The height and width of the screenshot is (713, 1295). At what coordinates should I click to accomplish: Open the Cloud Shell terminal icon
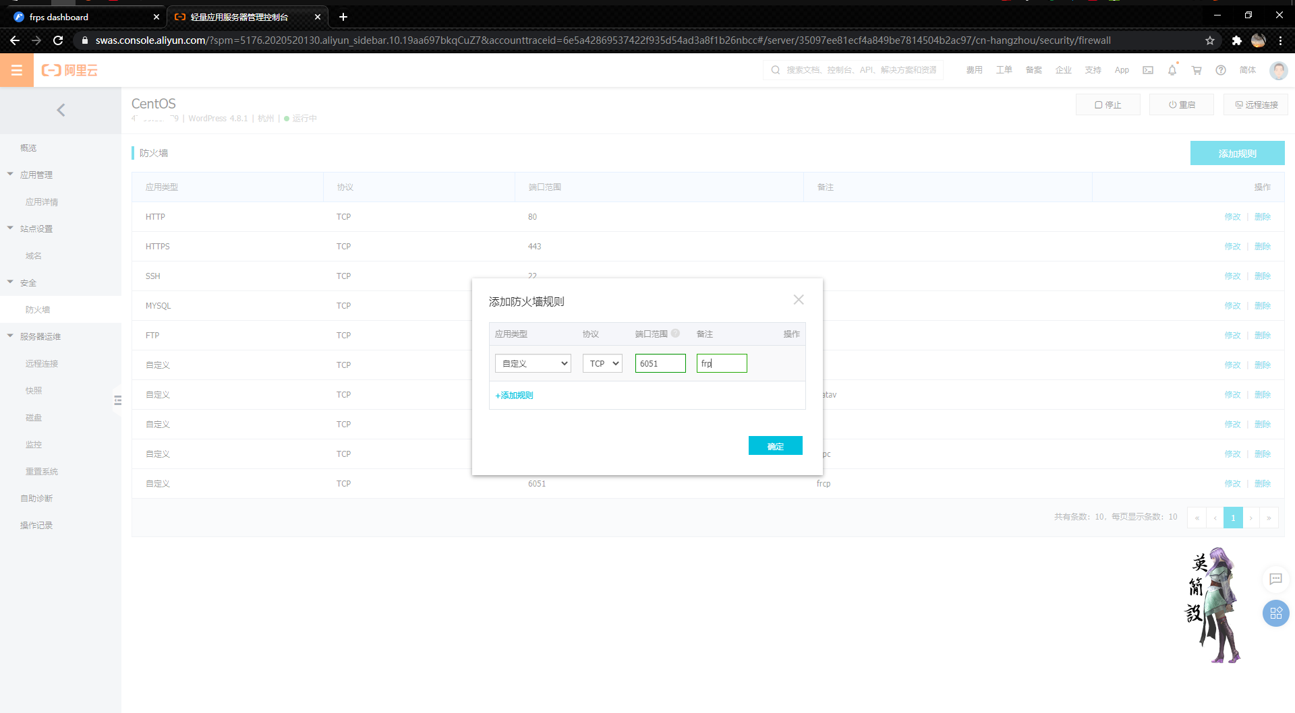1148,70
